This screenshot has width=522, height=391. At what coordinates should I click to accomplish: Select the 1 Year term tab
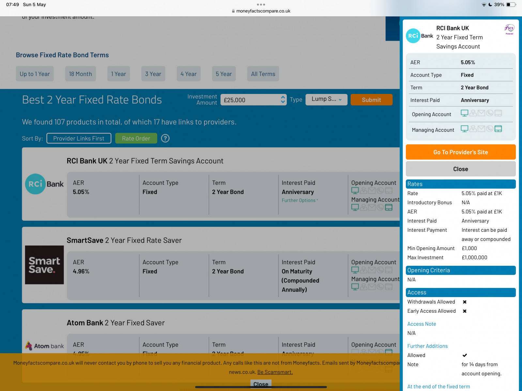(x=118, y=74)
